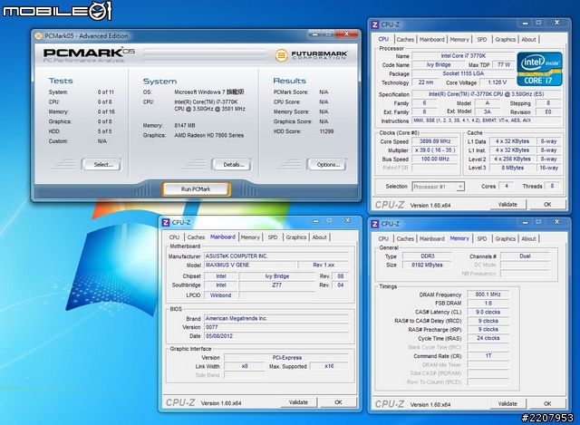The height and width of the screenshot is (425, 580).
Task: Open system Details... button
Action: tap(234, 165)
